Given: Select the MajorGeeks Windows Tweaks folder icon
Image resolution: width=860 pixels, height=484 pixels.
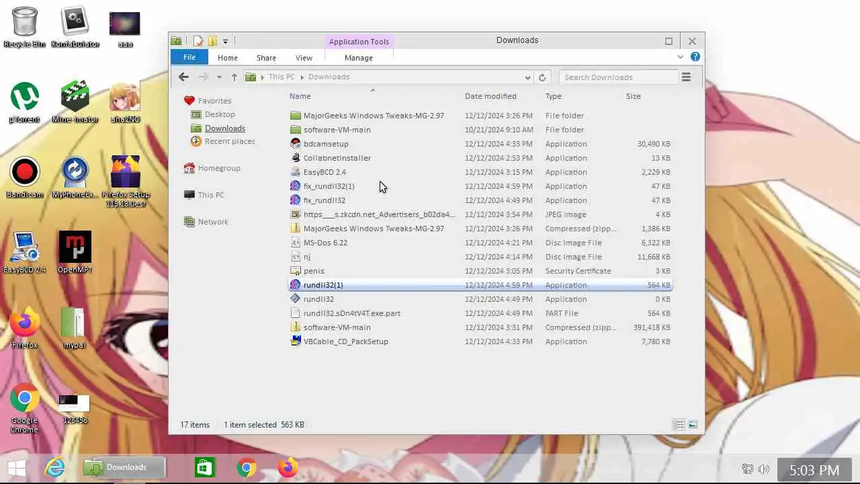Looking at the screenshot, I should [x=295, y=116].
